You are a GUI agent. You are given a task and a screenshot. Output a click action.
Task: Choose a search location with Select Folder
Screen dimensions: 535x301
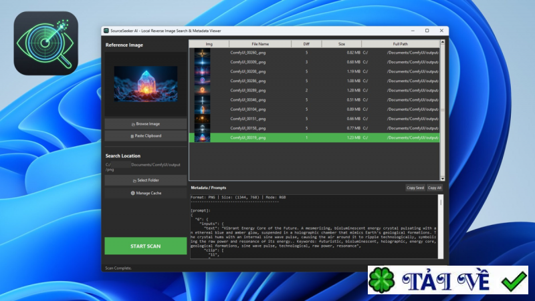[x=145, y=180]
